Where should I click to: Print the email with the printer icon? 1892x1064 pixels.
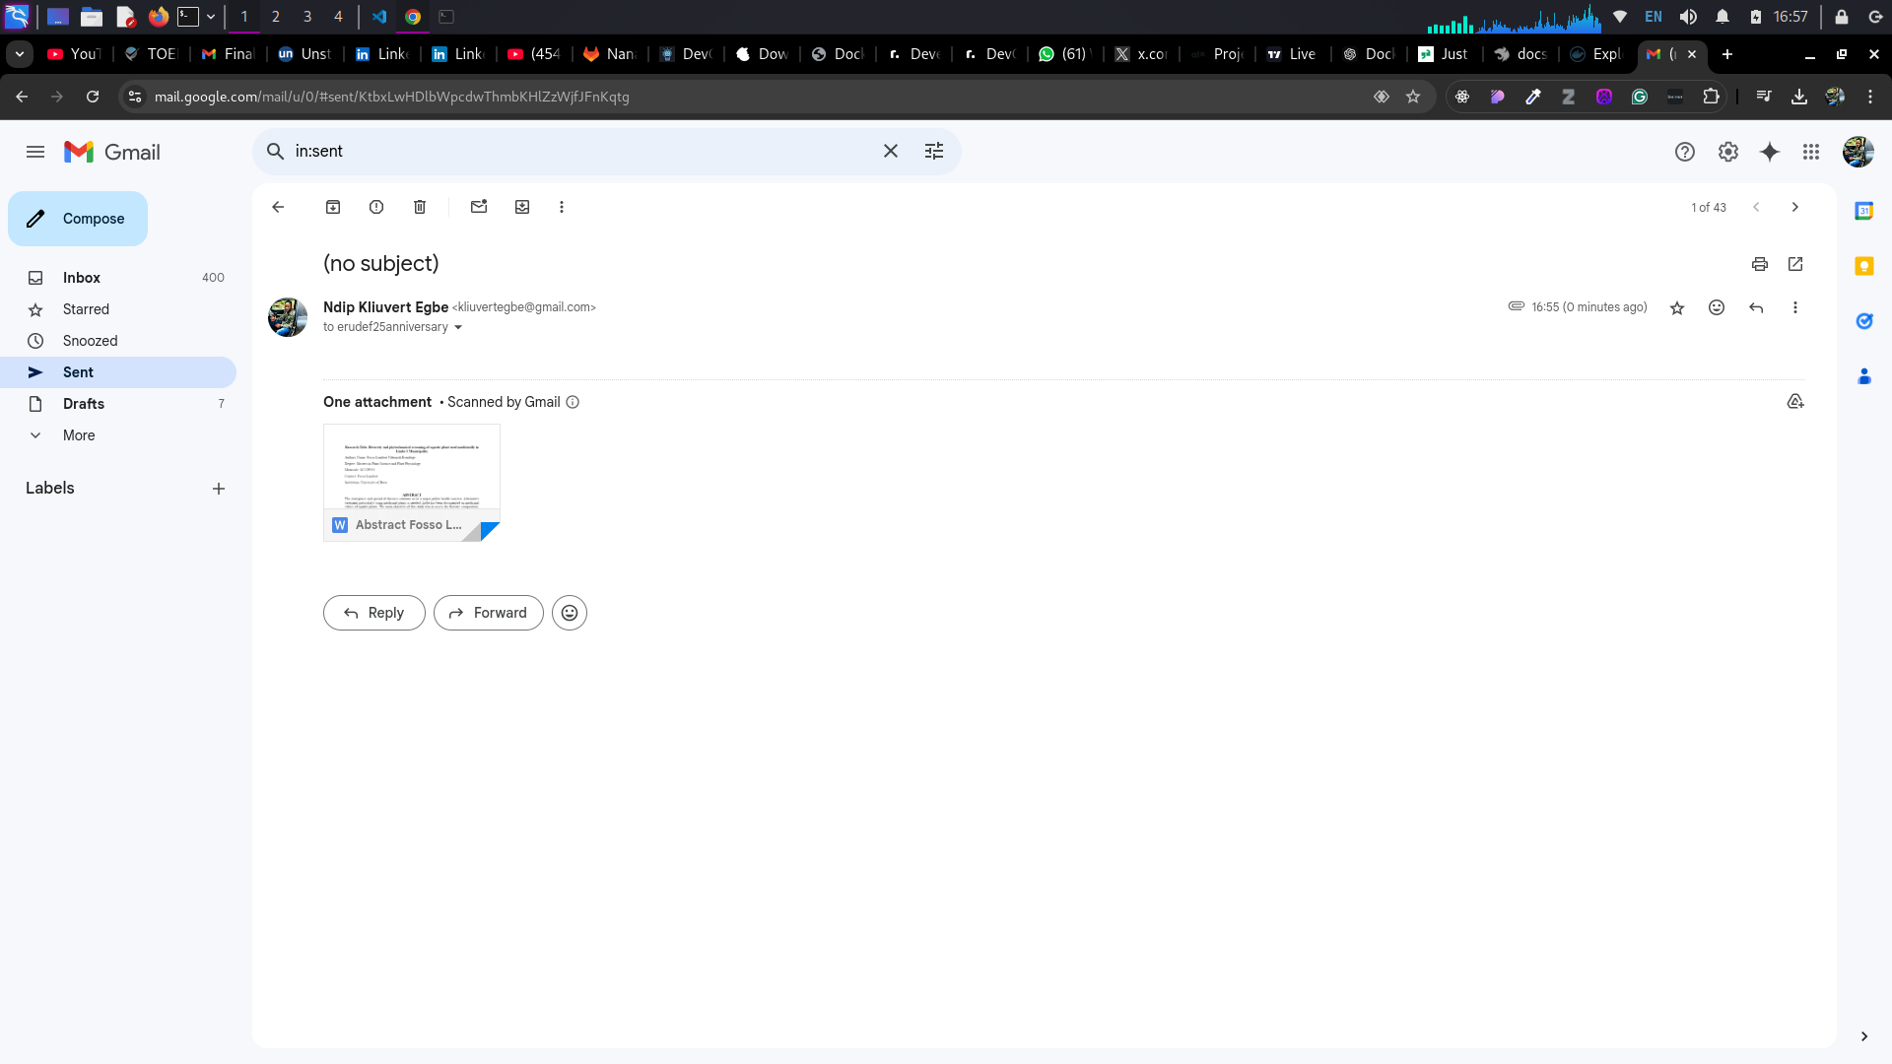[1760, 264]
